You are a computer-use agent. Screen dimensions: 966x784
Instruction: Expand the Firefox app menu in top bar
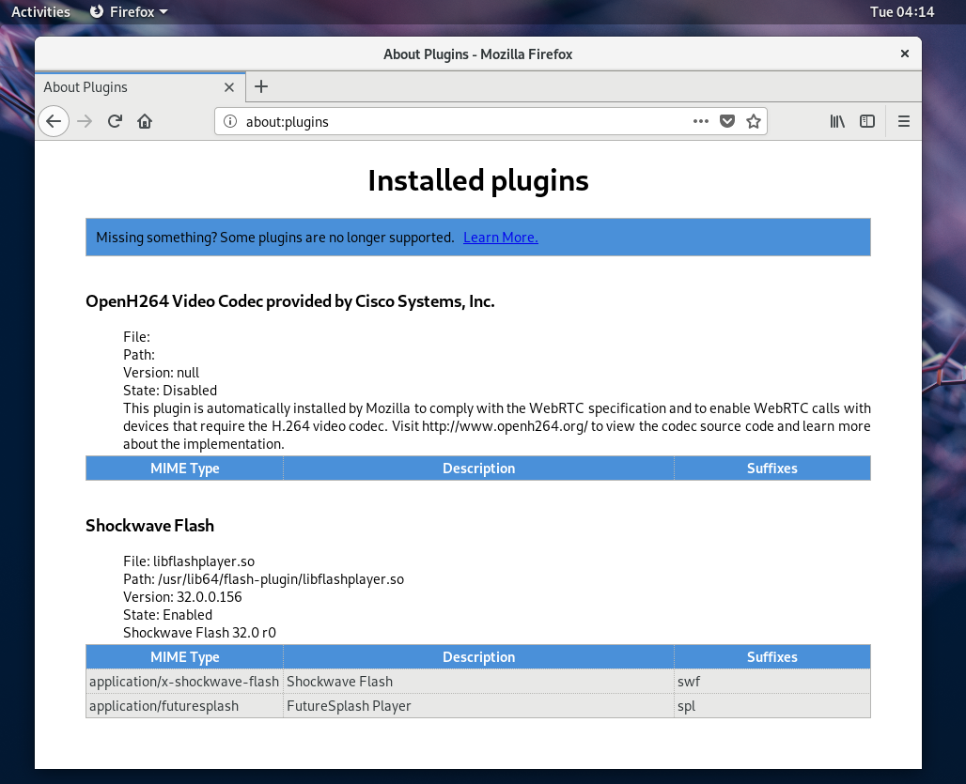click(x=129, y=12)
